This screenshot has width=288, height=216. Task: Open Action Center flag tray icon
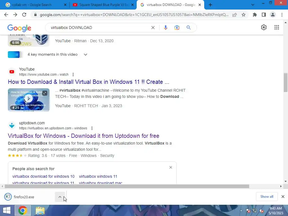tap(248, 211)
